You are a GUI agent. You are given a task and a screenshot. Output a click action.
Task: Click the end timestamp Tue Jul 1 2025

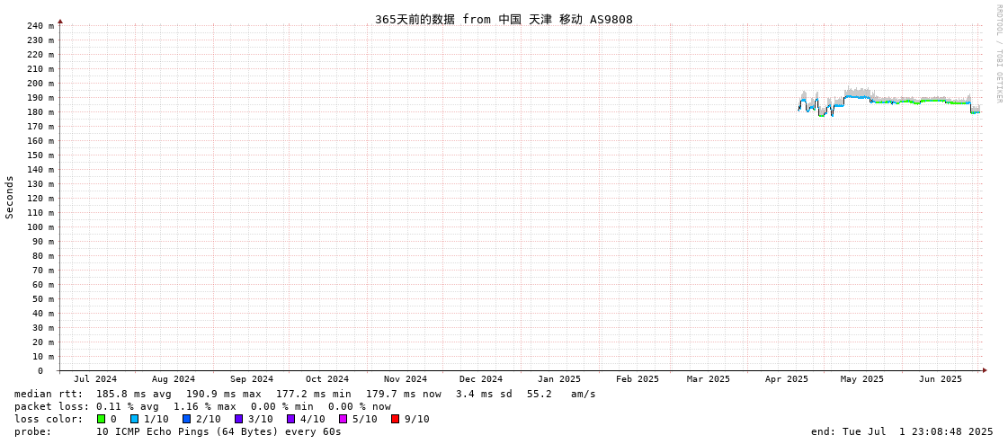pos(902,431)
